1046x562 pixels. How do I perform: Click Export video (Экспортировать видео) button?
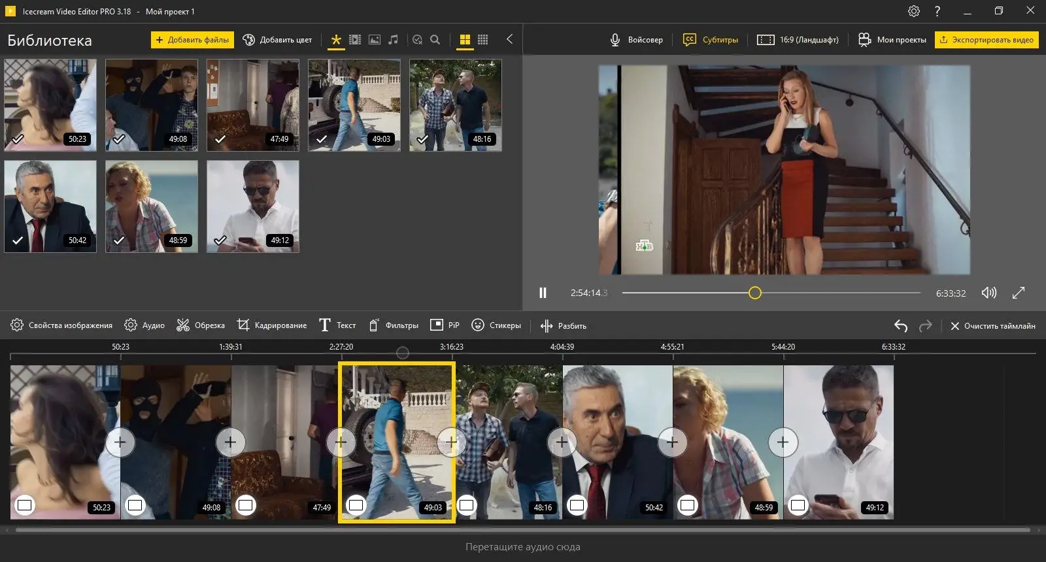tap(986, 40)
